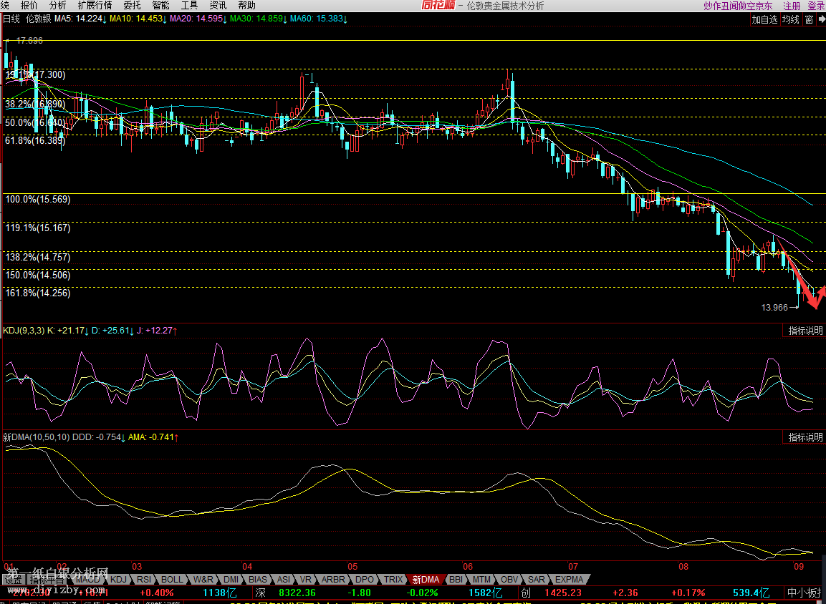
Task: Click the yellow arrow icon at top right
Action: coord(820,19)
